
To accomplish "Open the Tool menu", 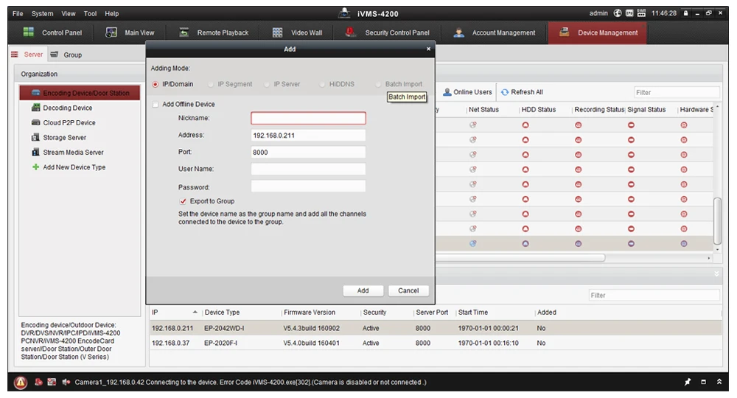I will pos(90,13).
